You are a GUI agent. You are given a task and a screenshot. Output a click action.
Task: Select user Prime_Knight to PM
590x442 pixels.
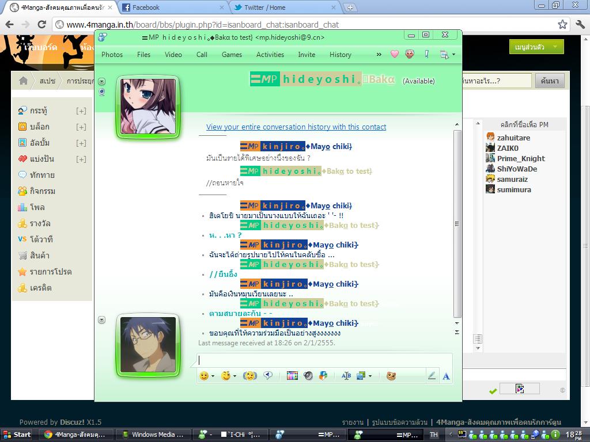click(x=521, y=158)
